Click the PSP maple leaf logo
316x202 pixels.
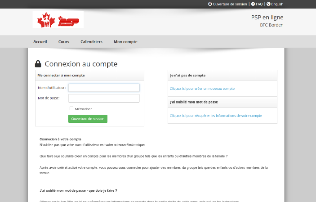58,20
